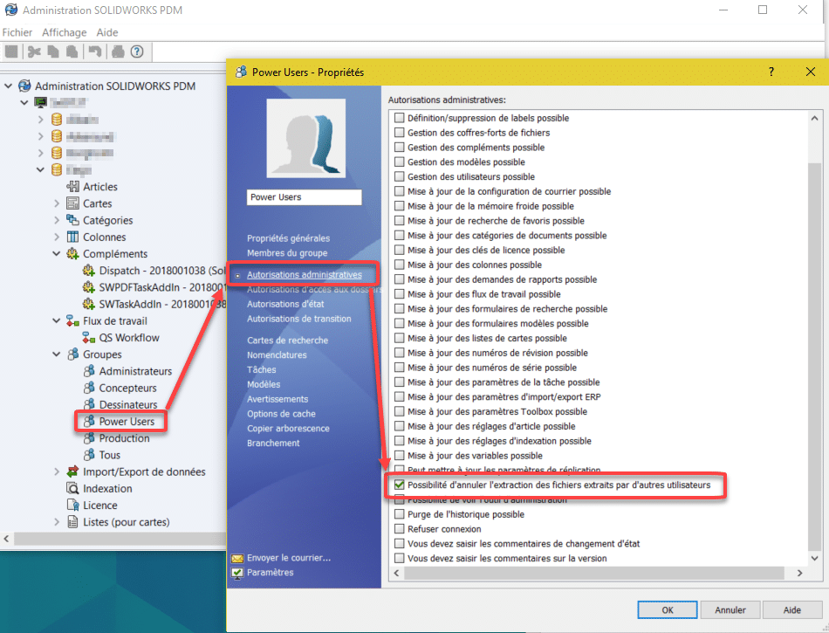The image size is (829, 633).
Task: Select SWPDFTaskAddIn gear icon
Action: click(89, 287)
